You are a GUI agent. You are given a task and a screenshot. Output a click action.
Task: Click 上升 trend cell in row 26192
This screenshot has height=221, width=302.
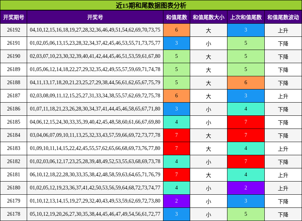pyautogui.click(x=283, y=30)
